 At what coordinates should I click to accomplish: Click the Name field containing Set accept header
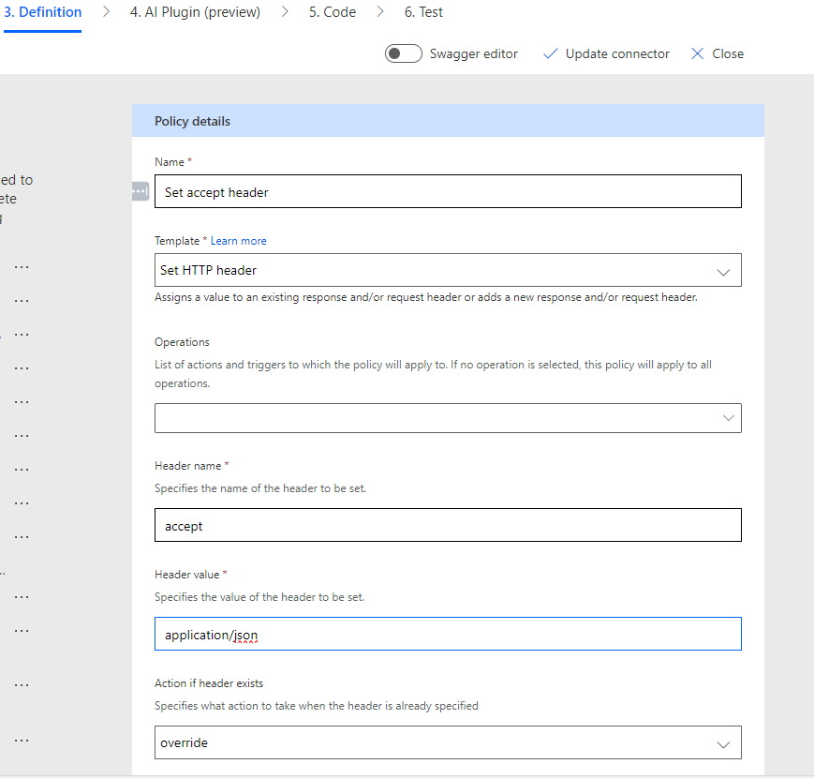coord(447,191)
